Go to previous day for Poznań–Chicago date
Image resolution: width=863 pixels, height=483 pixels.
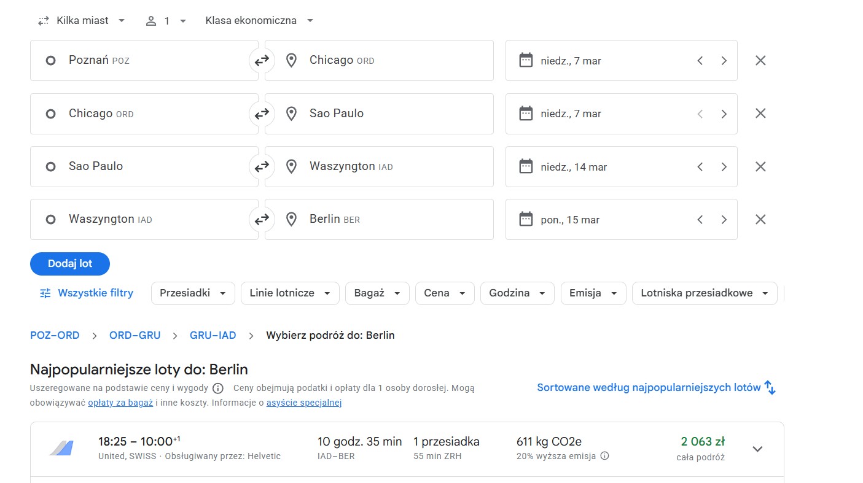tap(700, 61)
